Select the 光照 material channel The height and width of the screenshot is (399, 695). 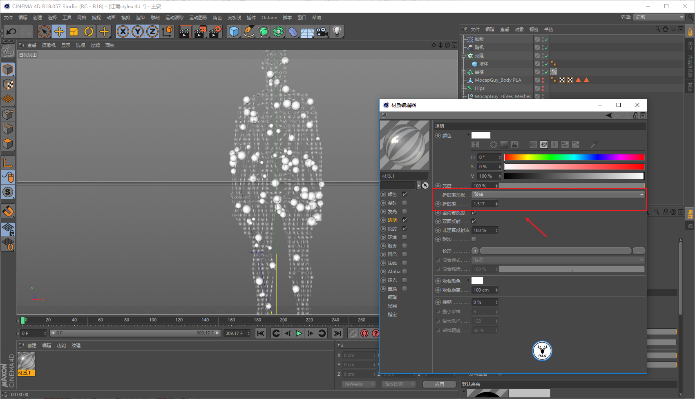tap(392, 305)
